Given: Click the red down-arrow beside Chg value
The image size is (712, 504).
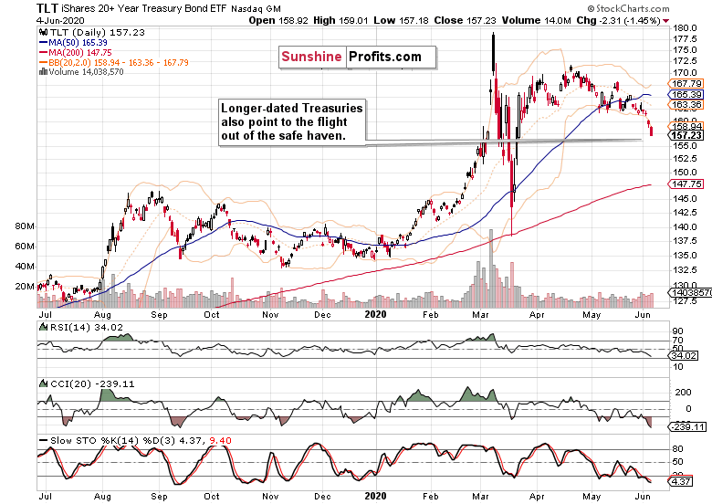Looking at the screenshot, I should [x=665, y=21].
